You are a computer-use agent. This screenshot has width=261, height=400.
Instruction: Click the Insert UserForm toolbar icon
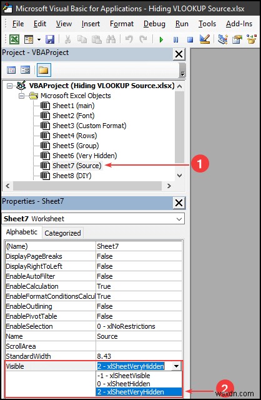[29, 39]
